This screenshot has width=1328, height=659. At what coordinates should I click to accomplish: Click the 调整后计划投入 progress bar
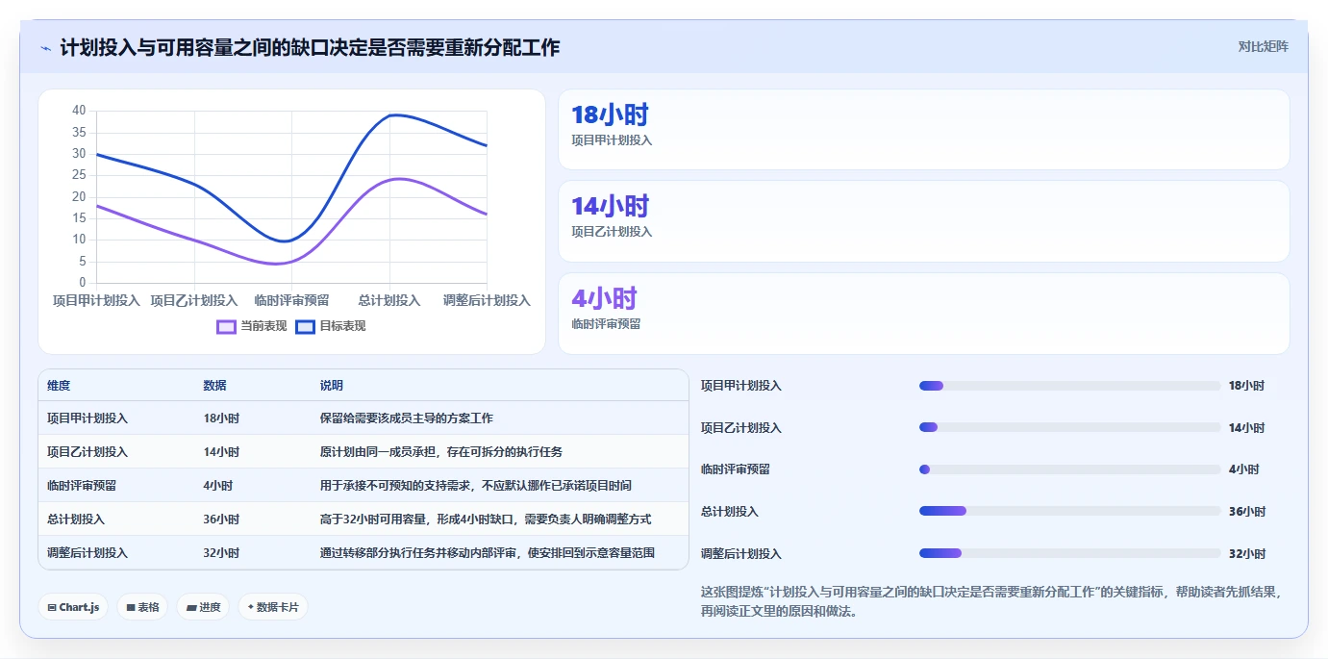(x=1069, y=553)
